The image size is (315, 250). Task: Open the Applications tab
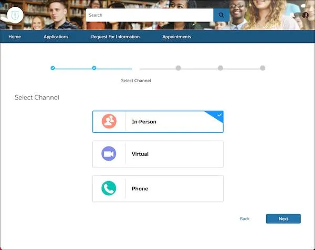point(56,37)
